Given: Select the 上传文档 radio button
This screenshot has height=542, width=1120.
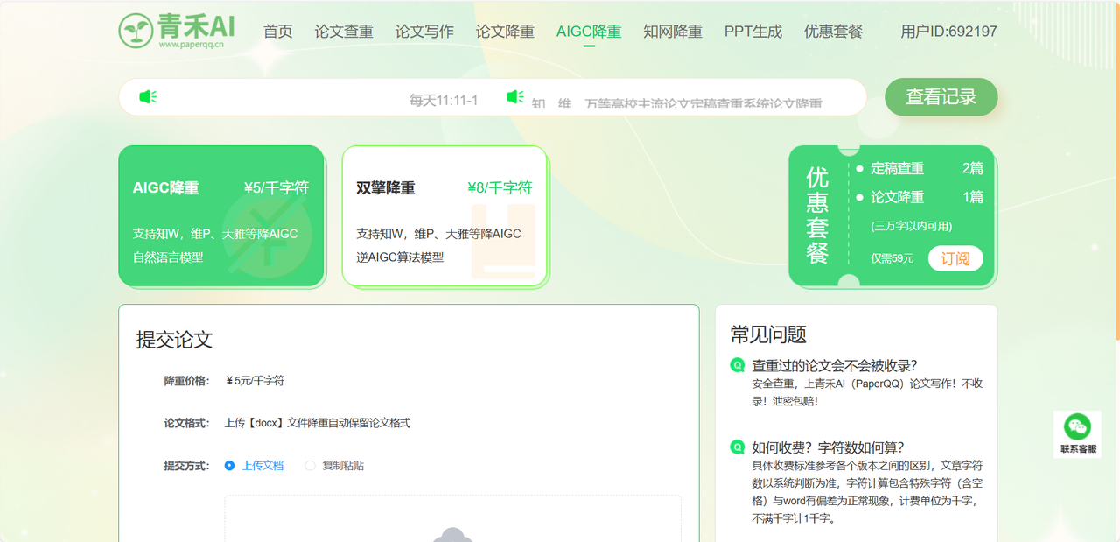Looking at the screenshot, I should click(x=229, y=466).
